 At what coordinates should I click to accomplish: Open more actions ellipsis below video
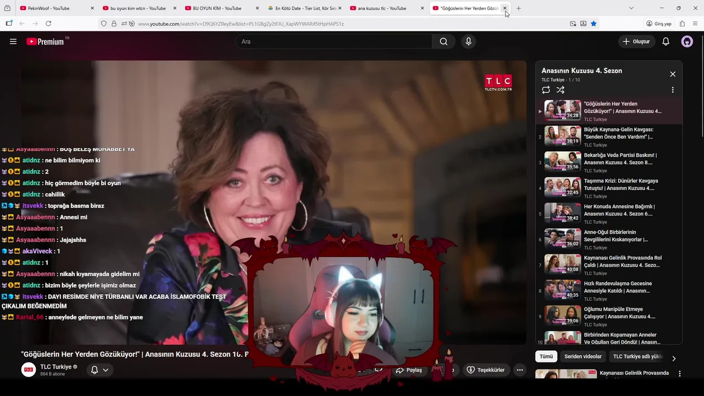pos(520,370)
